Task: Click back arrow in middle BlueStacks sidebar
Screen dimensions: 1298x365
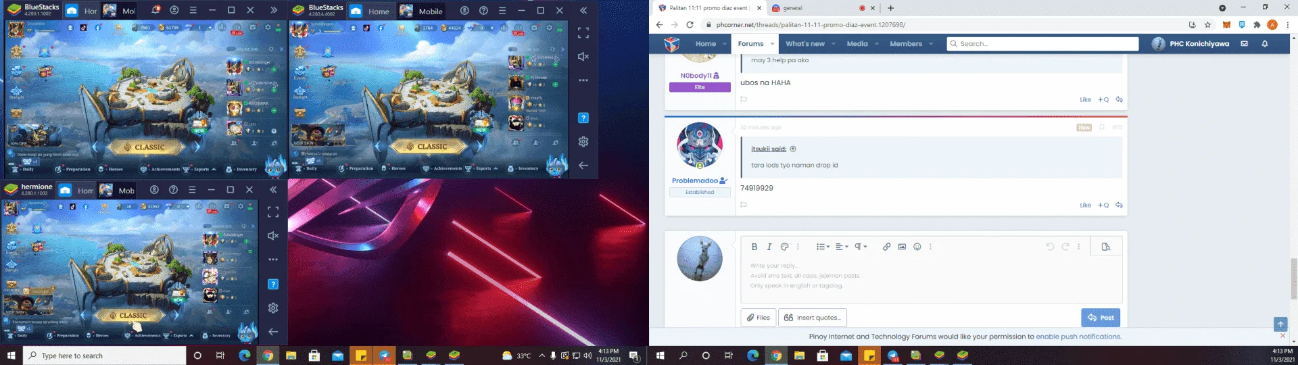Action: [583, 166]
